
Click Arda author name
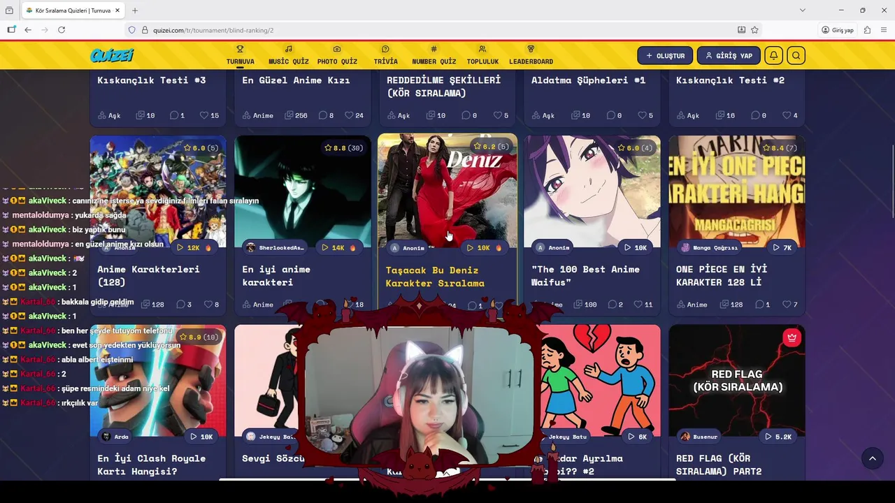coord(121,437)
